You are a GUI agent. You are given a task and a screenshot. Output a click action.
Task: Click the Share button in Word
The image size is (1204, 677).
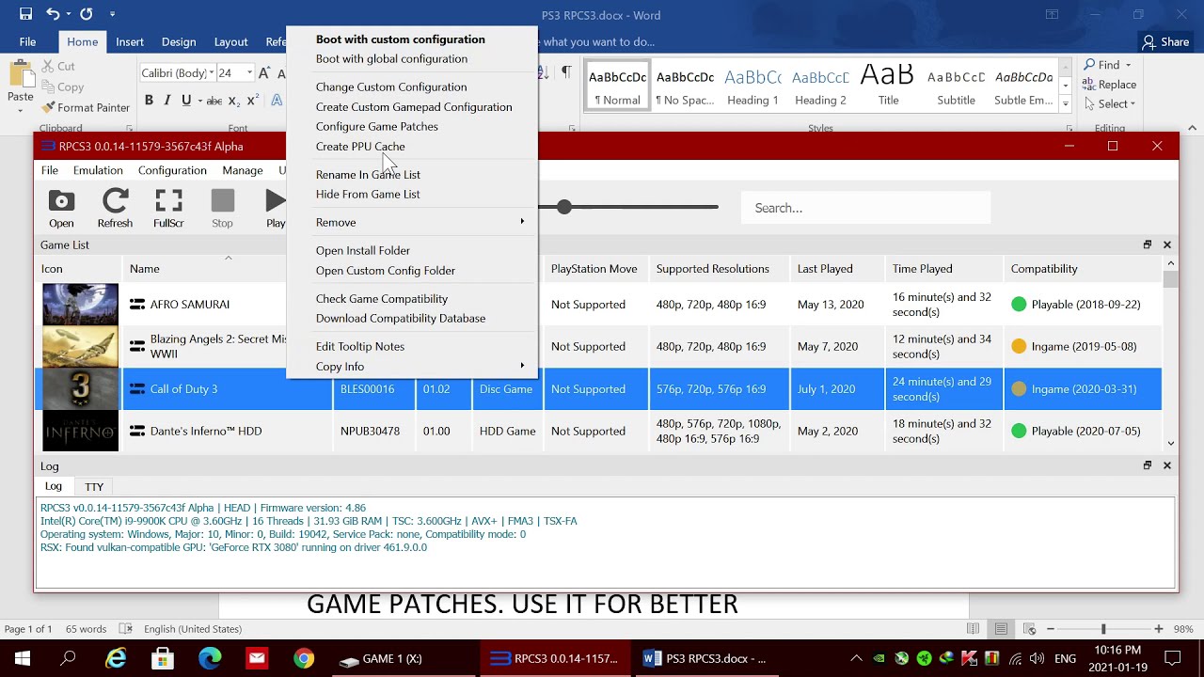pos(1165,41)
